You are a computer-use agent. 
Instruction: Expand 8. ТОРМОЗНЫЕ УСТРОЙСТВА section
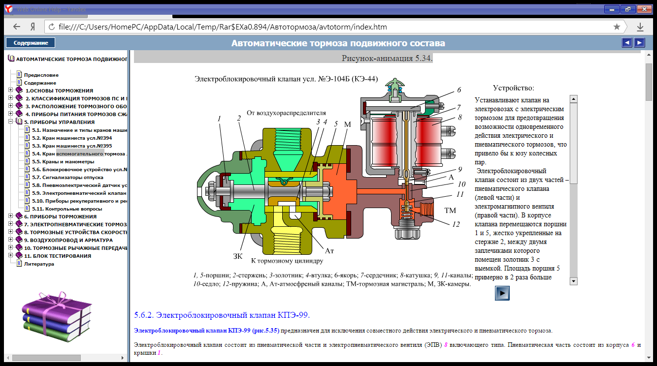(11, 232)
